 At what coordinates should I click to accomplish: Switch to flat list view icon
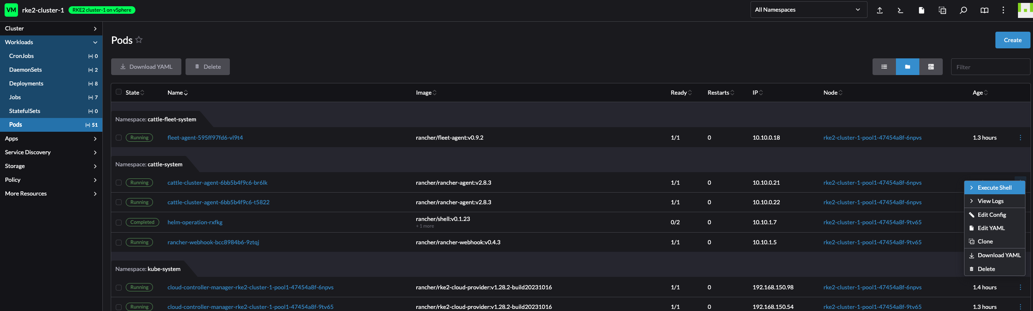tap(884, 67)
